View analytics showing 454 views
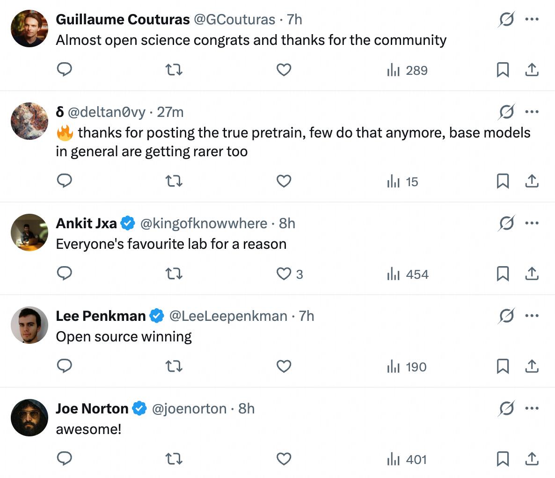555x478 pixels. pyautogui.click(x=408, y=274)
